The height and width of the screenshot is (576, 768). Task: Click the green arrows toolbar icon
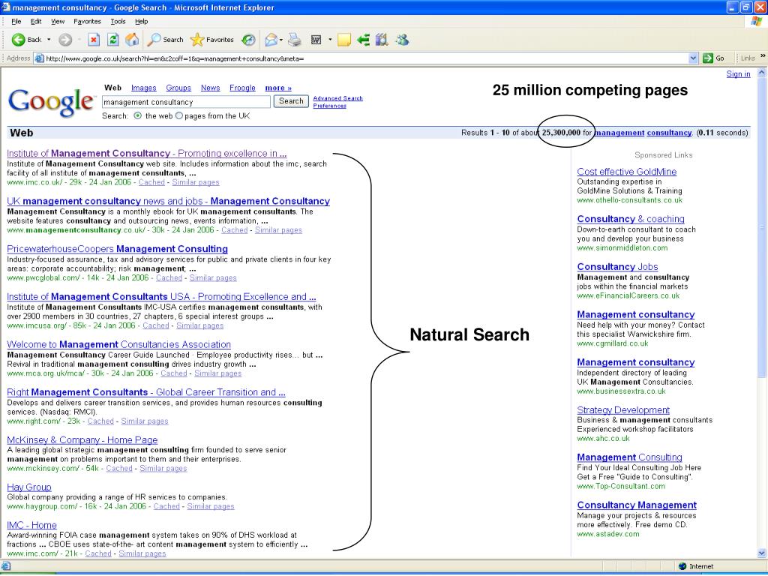(x=363, y=40)
